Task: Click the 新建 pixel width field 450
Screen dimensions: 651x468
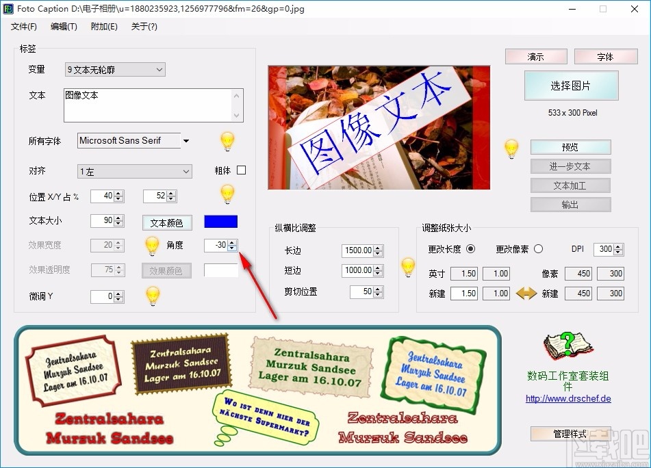Action: point(578,294)
